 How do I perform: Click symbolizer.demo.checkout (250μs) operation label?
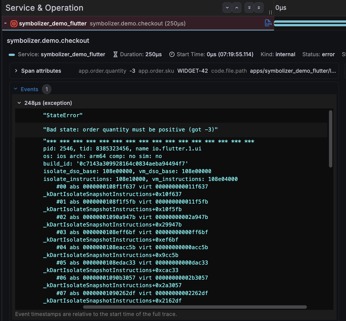click(138, 23)
